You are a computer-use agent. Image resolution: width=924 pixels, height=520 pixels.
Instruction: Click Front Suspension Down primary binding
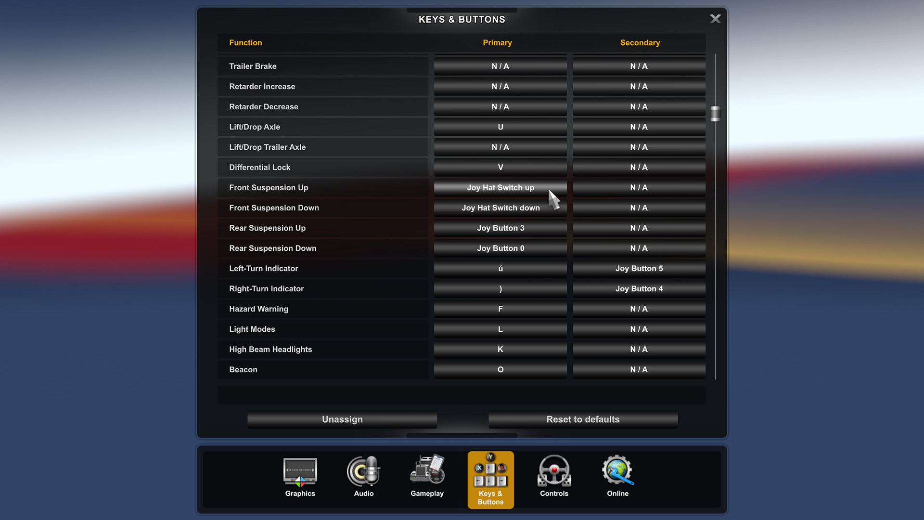(x=500, y=208)
